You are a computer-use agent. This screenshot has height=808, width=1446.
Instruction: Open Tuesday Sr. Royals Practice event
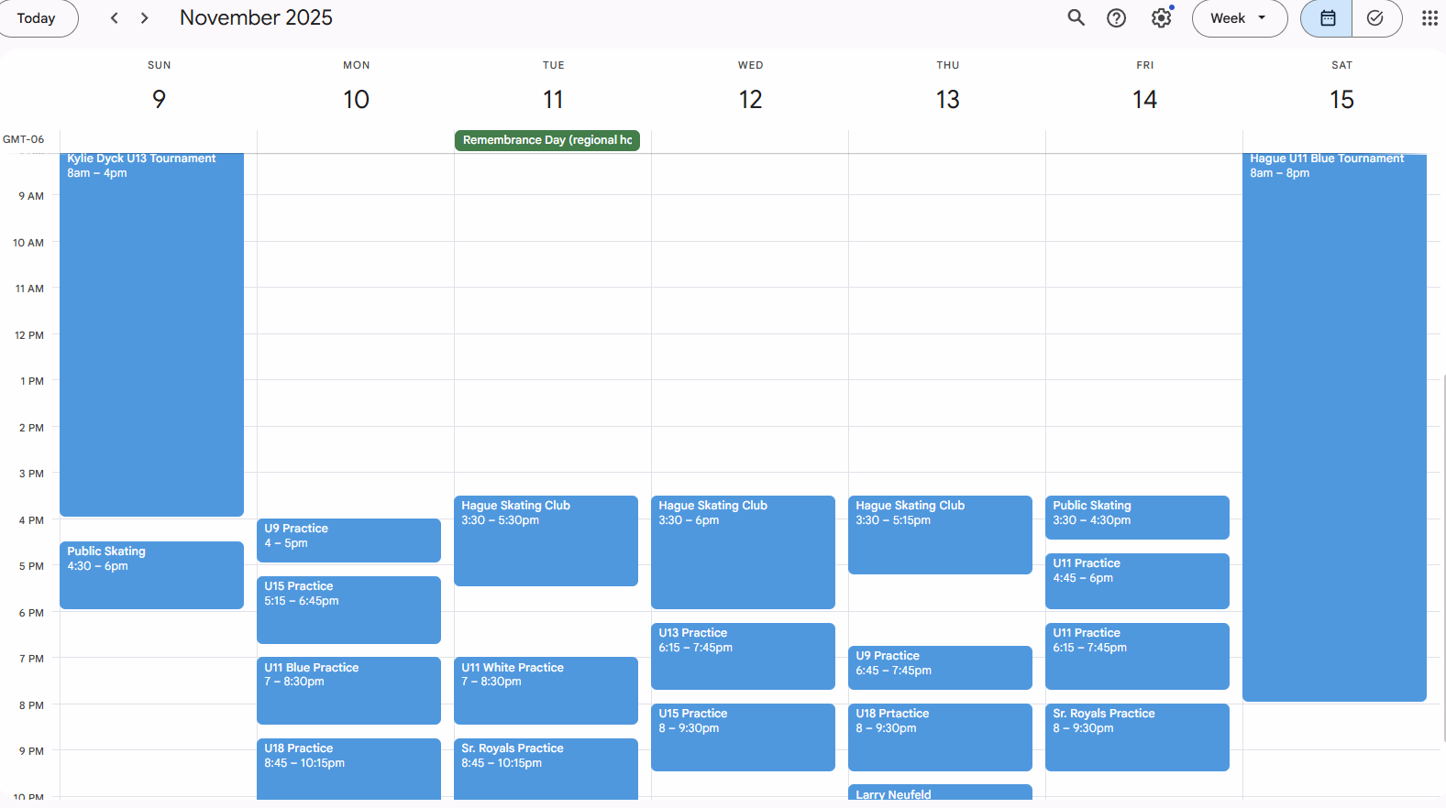click(546, 769)
